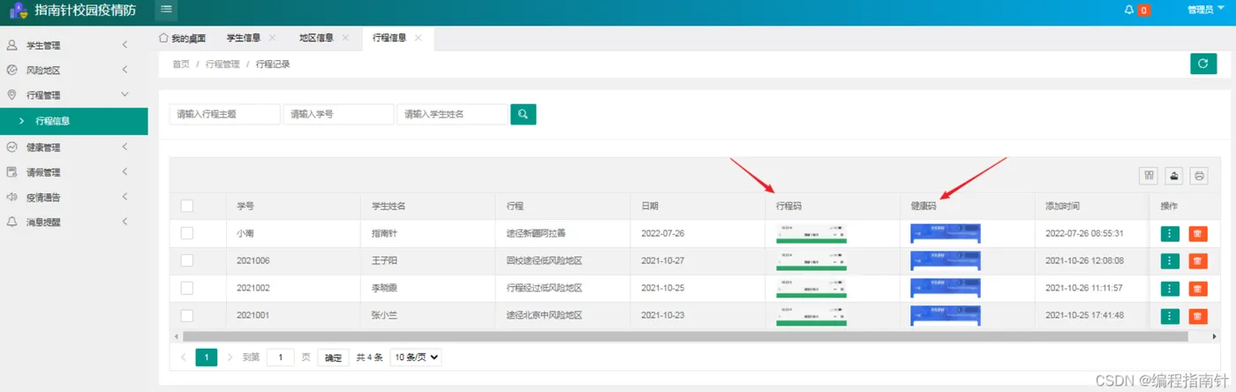Click the export table icon
The image size is (1236, 392).
[1174, 176]
